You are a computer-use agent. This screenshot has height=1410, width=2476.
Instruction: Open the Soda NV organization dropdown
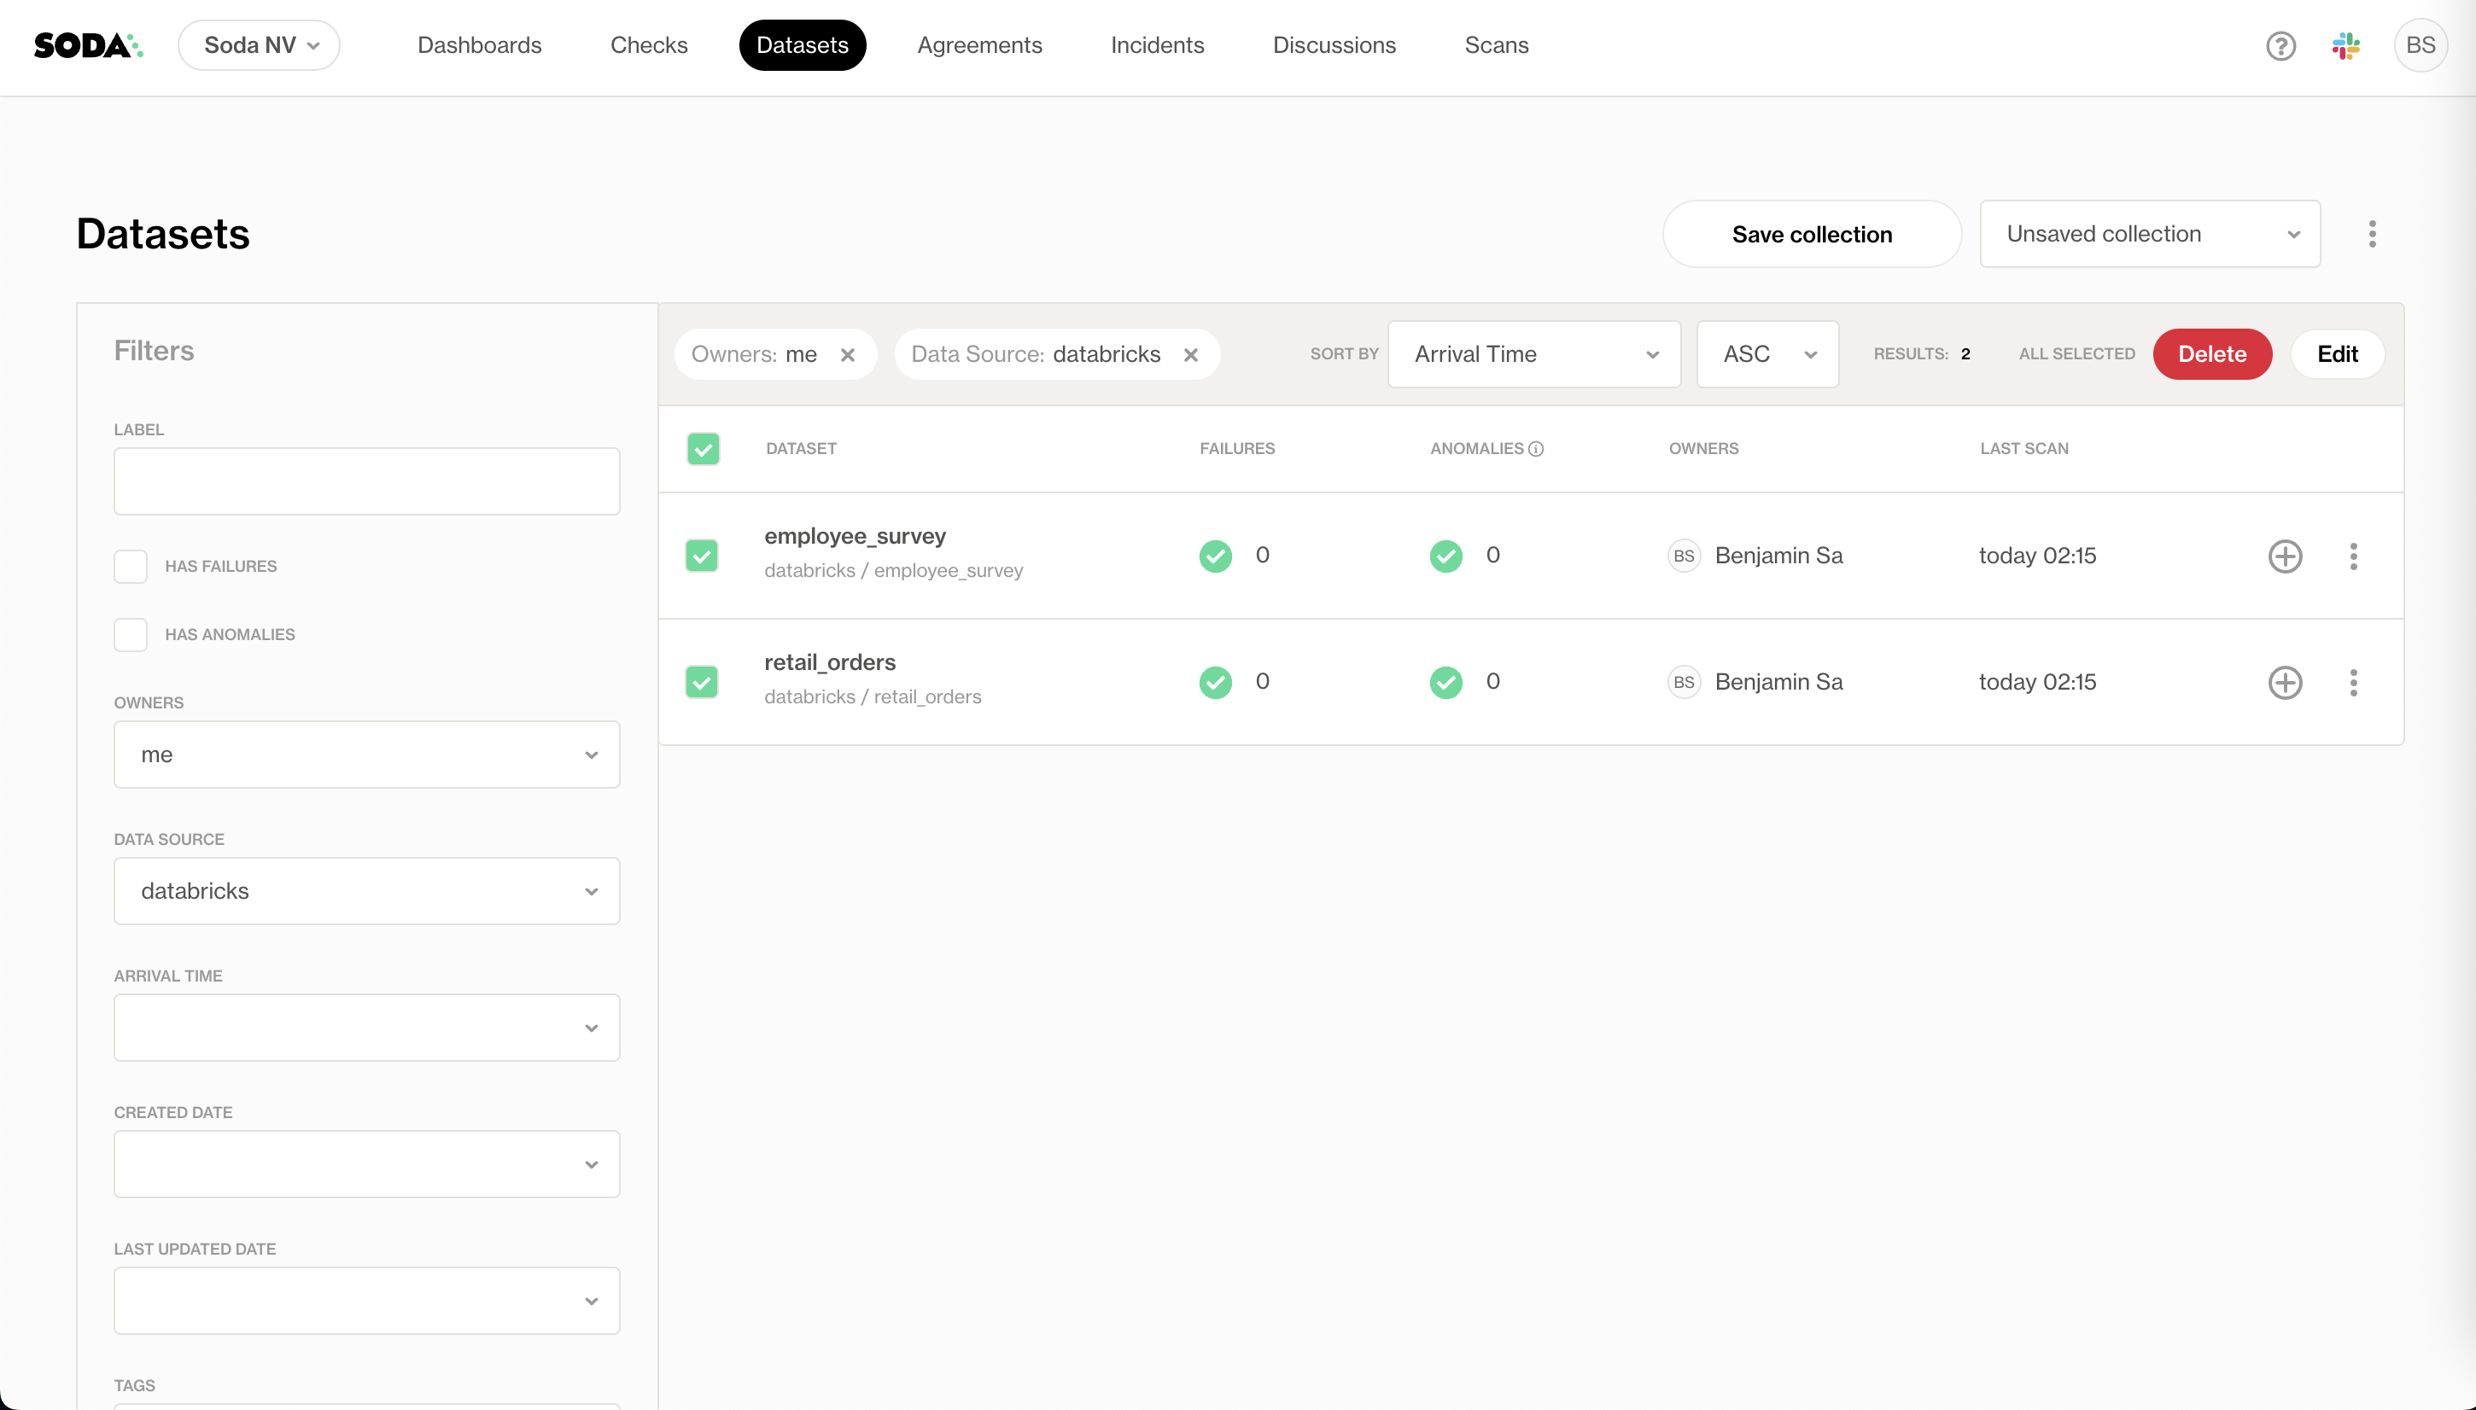(259, 45)
